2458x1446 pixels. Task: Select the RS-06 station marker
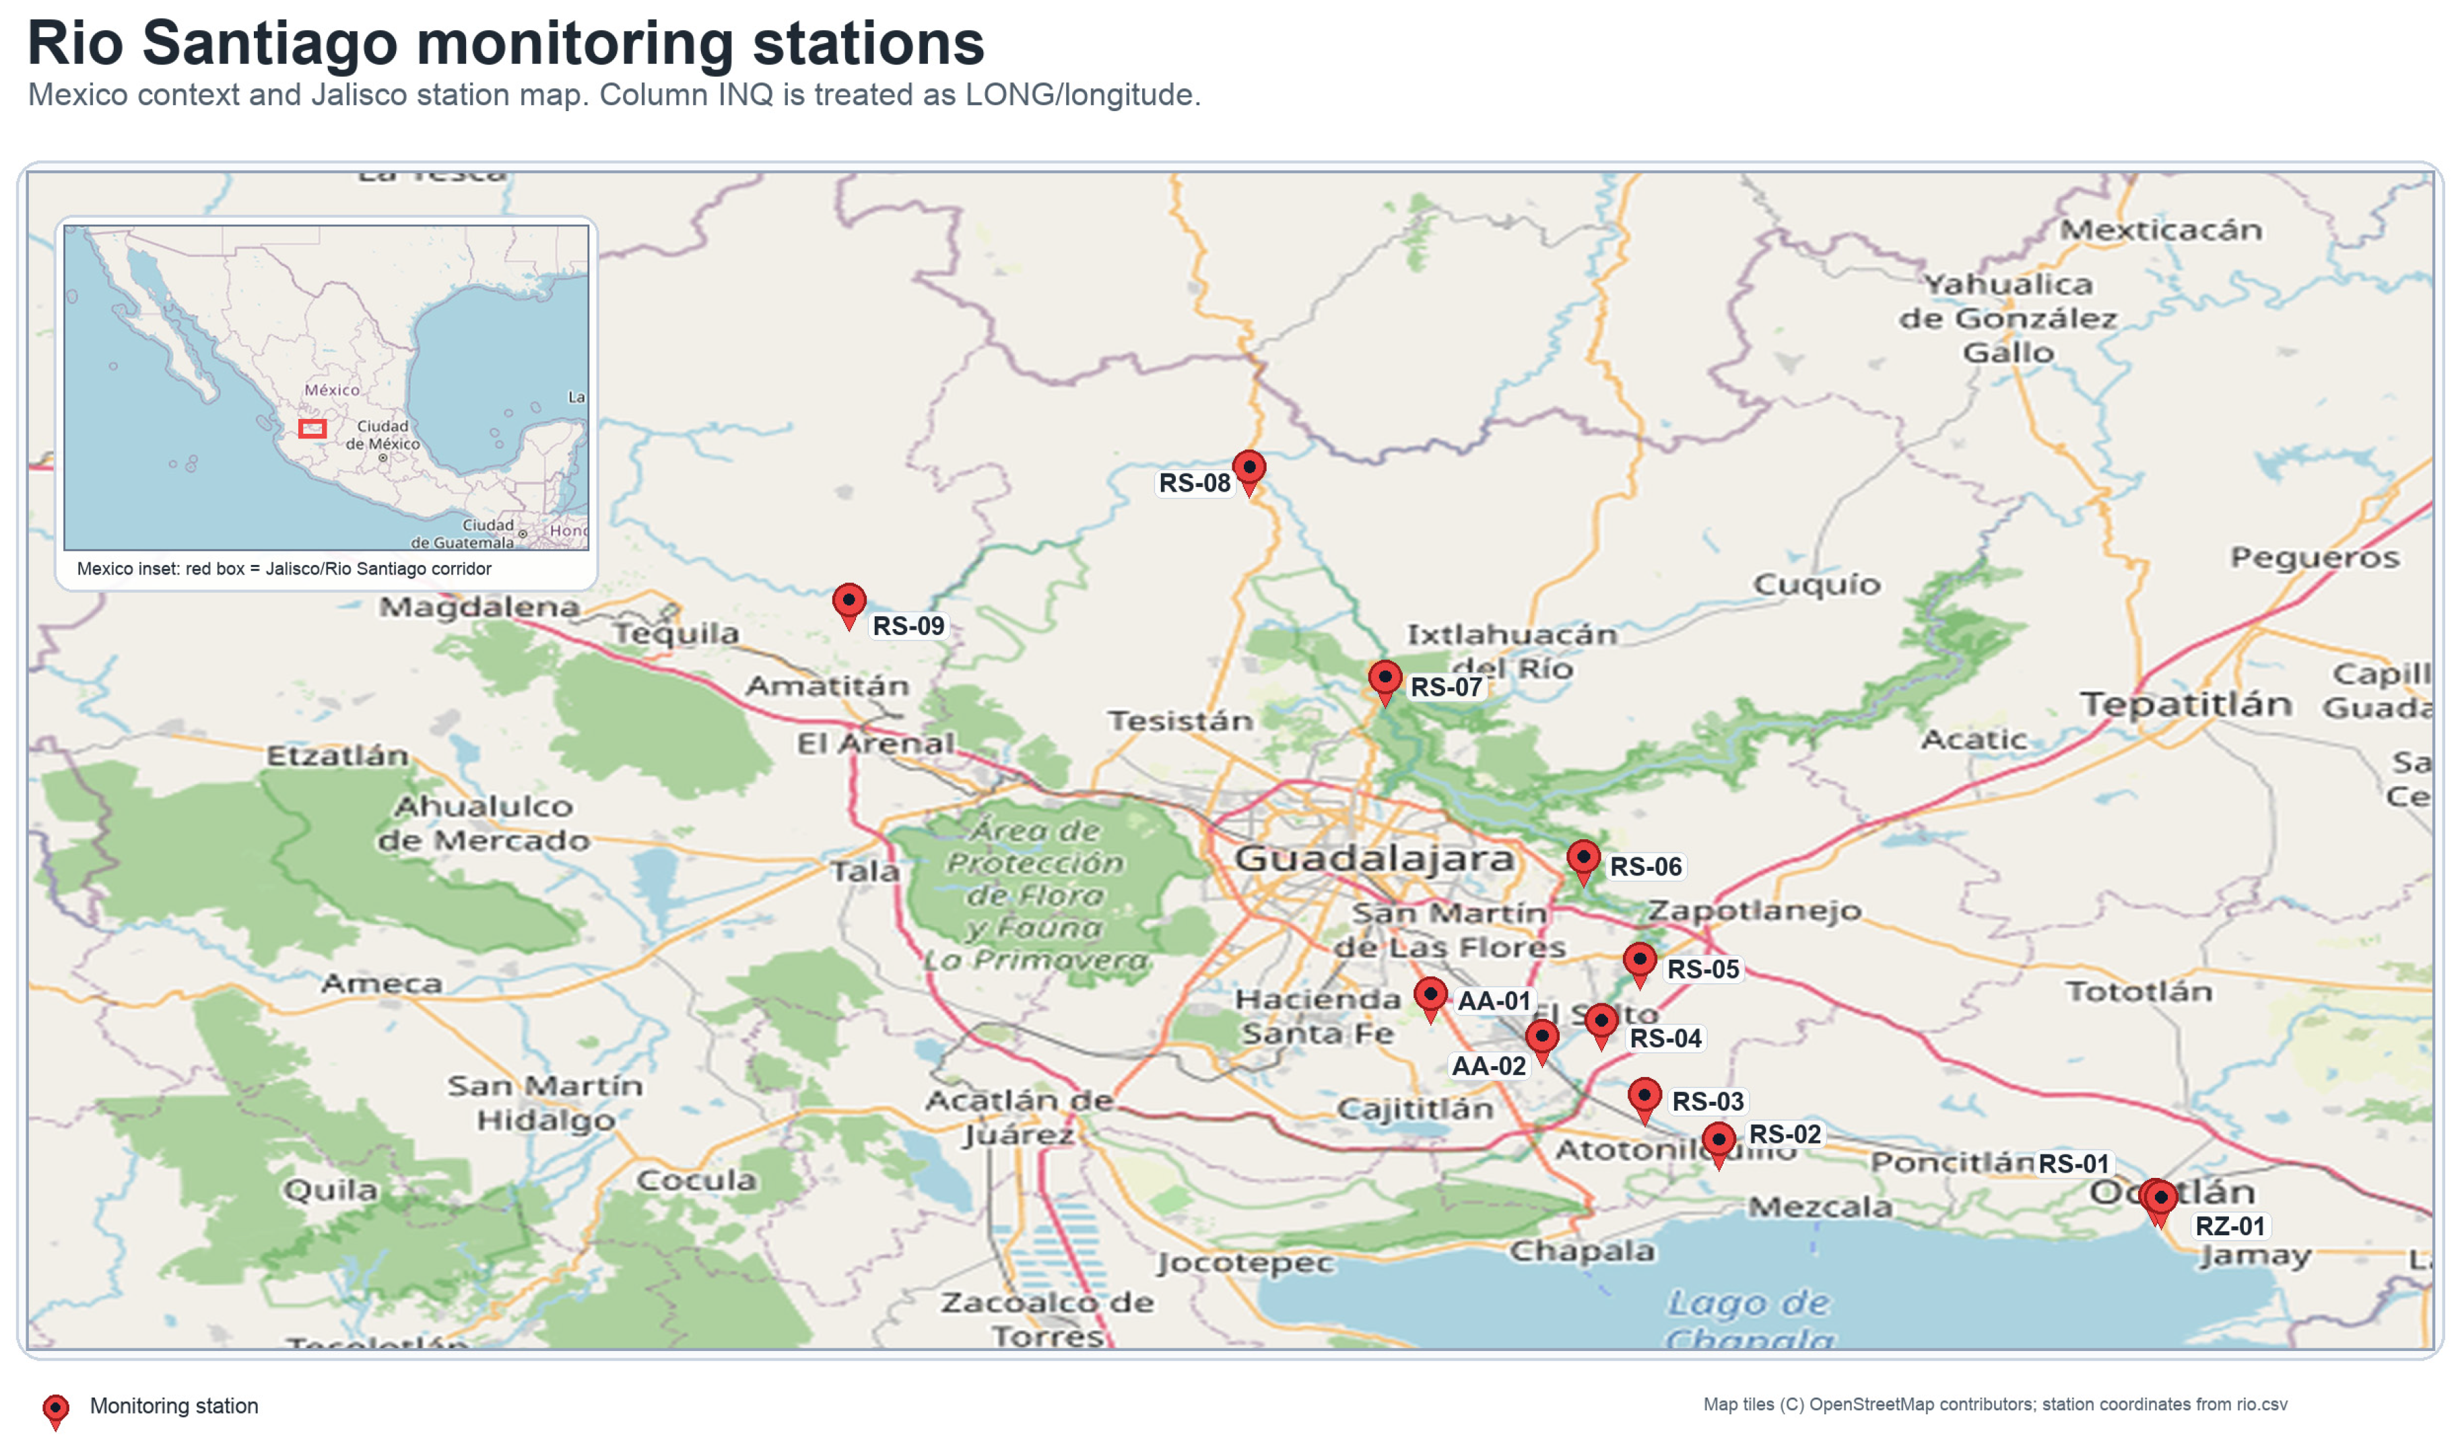coord(1583,863)
